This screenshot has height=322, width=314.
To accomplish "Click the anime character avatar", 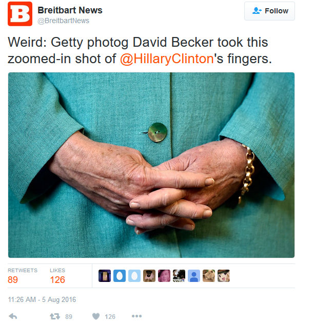I will (x=224, y=276).
